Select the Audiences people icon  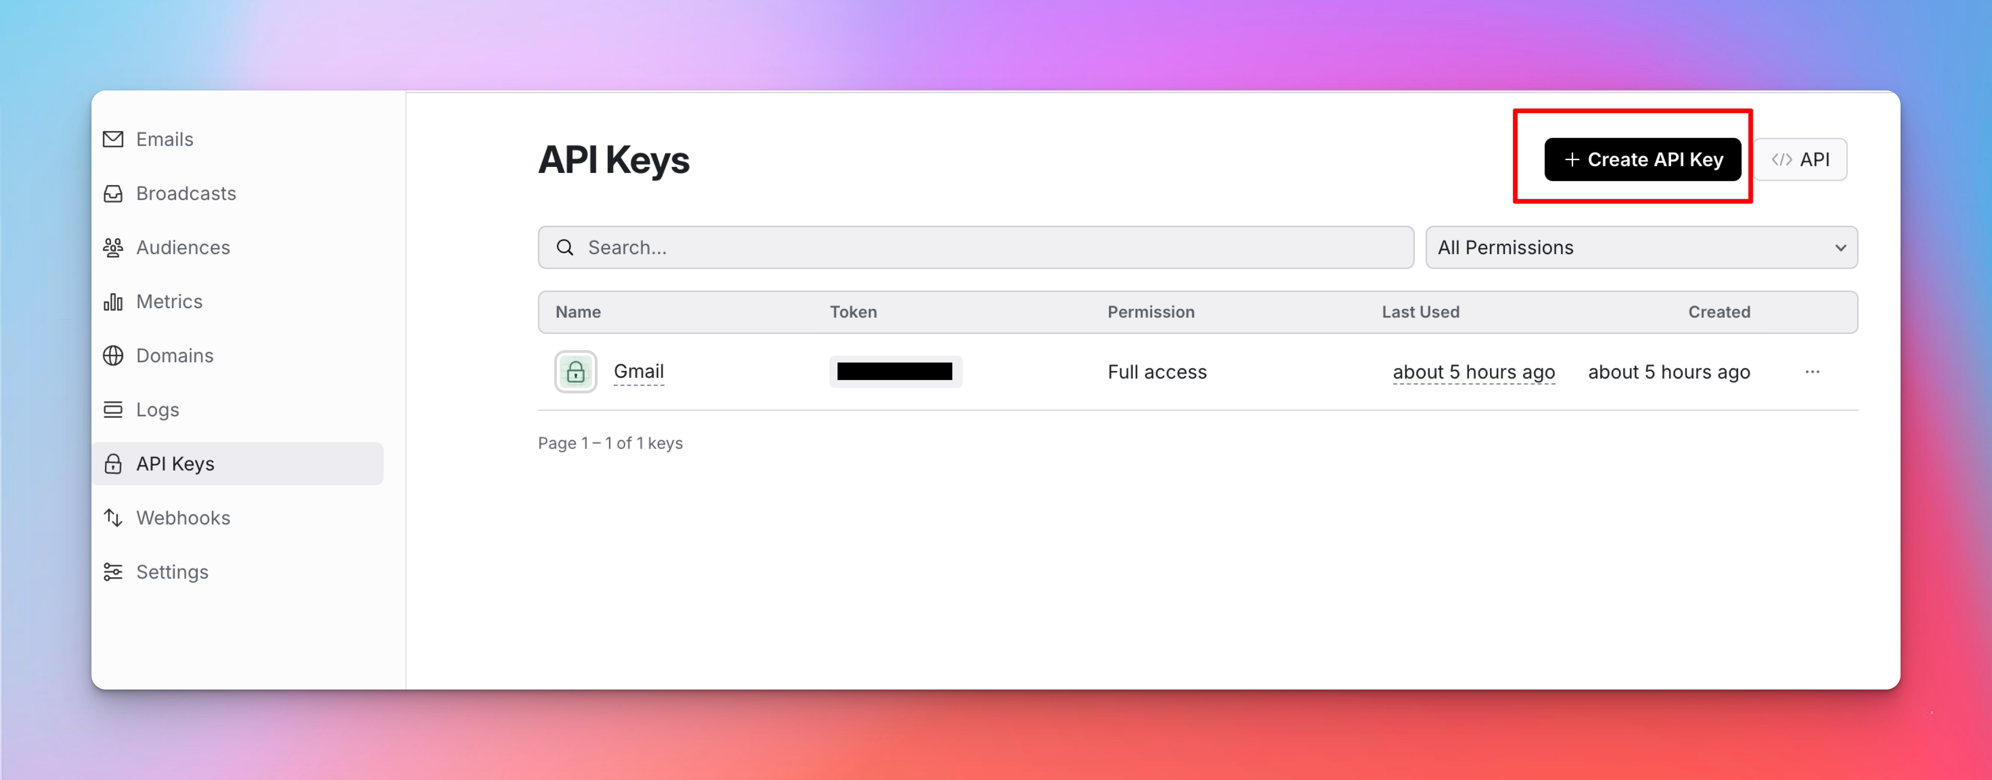[x=113, y=247]
